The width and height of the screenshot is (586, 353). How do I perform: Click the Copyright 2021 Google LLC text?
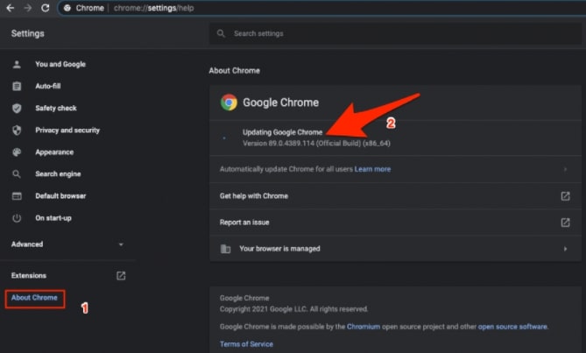pos(293,309)
